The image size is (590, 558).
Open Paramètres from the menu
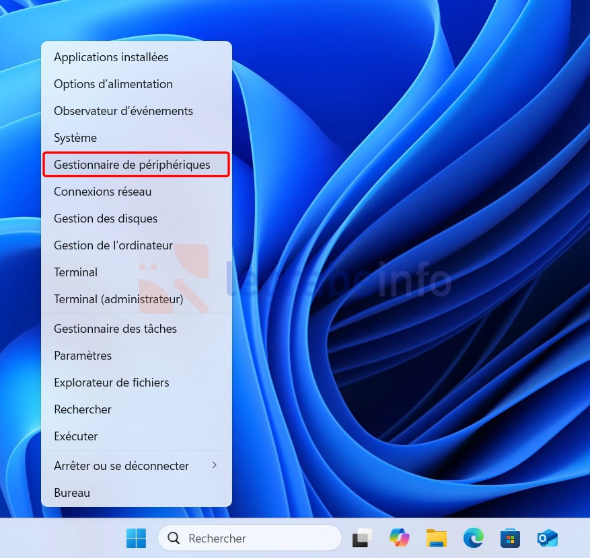coord(83,356)
